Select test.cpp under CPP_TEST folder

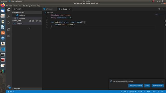point(19,24)
